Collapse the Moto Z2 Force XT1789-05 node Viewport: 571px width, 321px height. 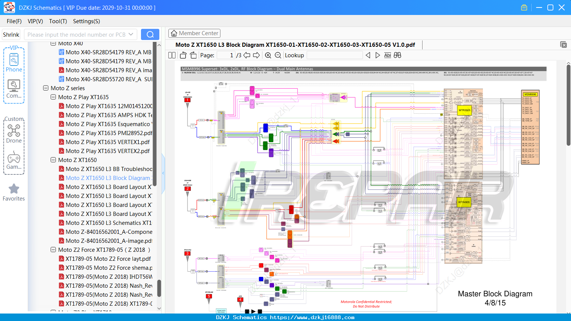(x=53, y=250)
